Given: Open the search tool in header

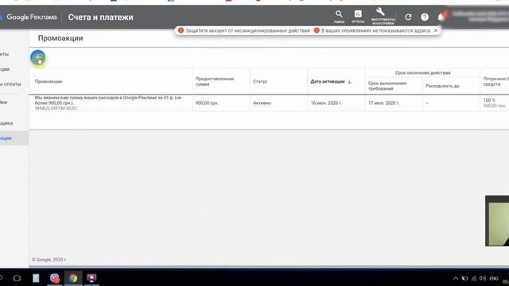Looking at the screenshot, I should point(339,17).
